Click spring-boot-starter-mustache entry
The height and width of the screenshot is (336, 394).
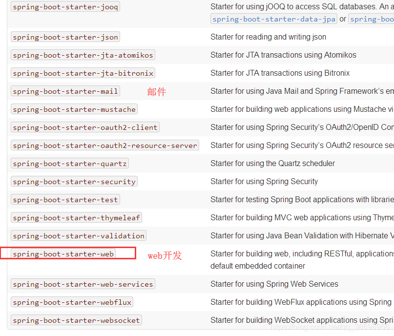tap(74, 109)
